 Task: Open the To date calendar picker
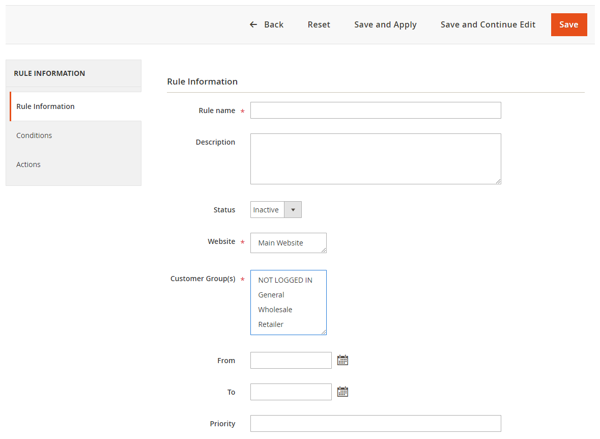342,392
